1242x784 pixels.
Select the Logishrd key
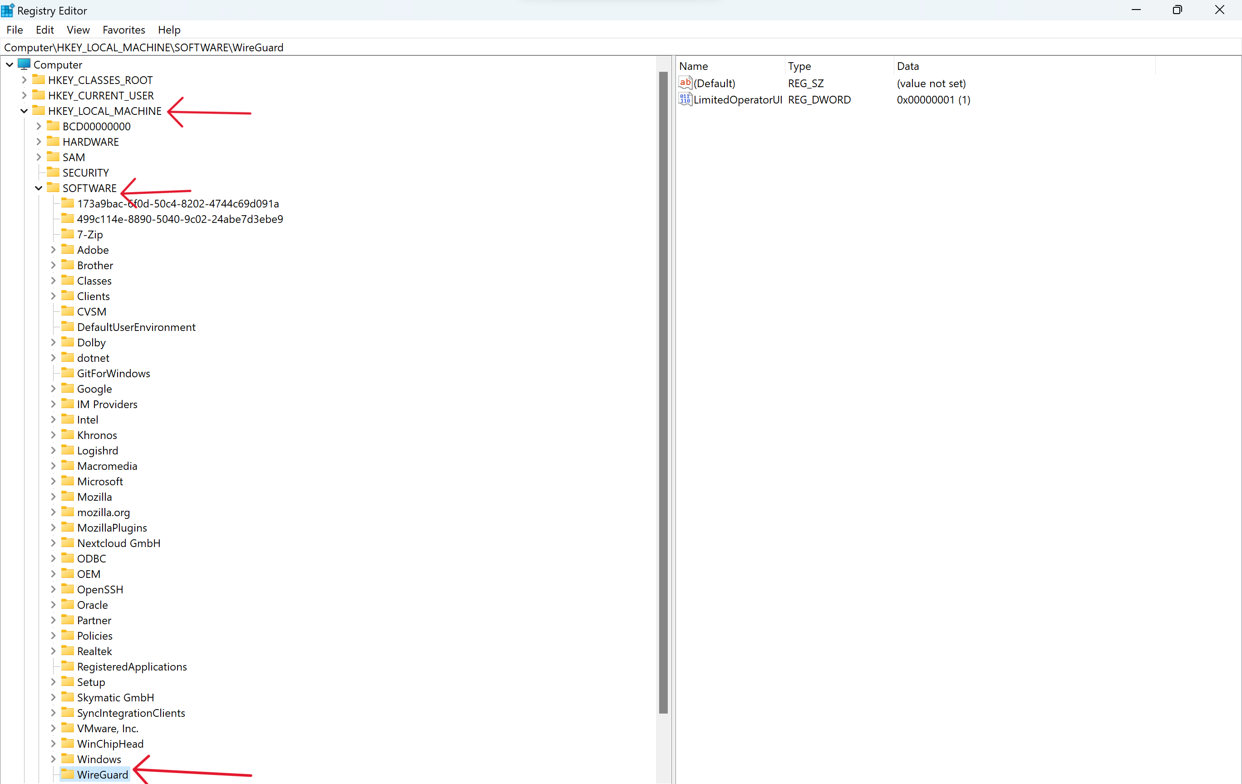click(98, 451)
